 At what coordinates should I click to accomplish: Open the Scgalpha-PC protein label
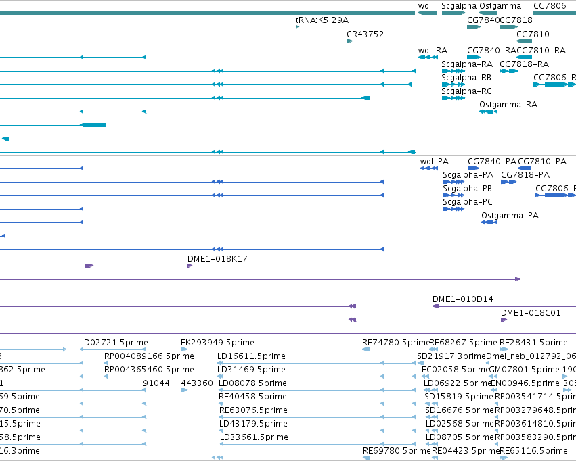tap(468, 202)
